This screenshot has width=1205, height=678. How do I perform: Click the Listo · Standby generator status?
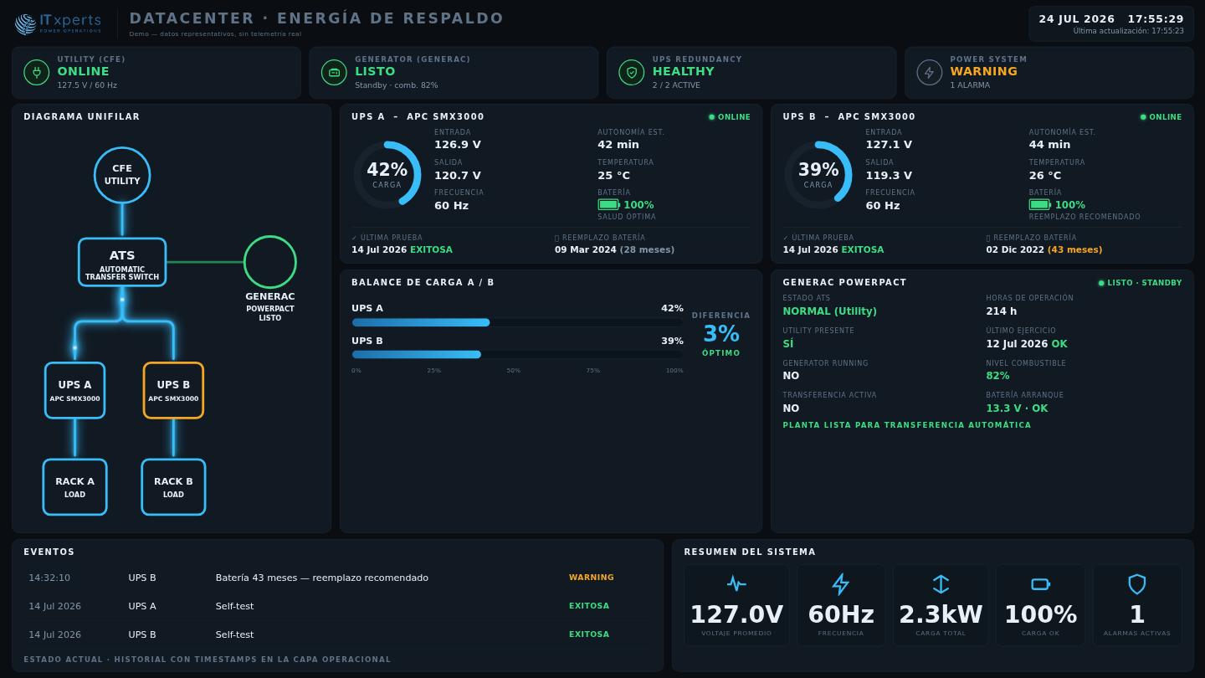[1141, 283]
